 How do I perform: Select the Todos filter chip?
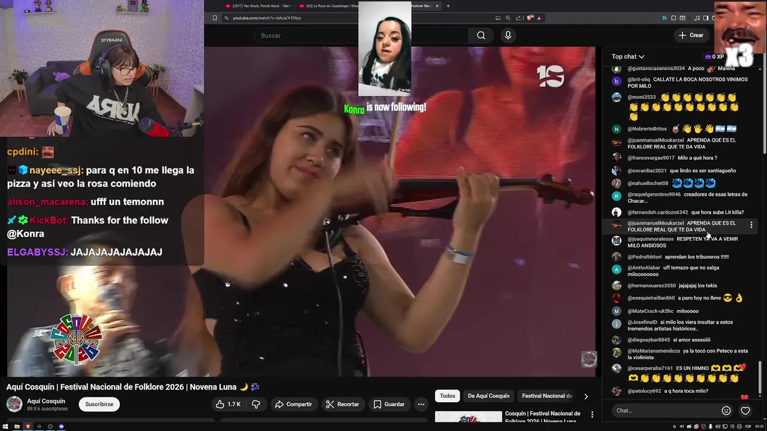click(x=448, y=396)
